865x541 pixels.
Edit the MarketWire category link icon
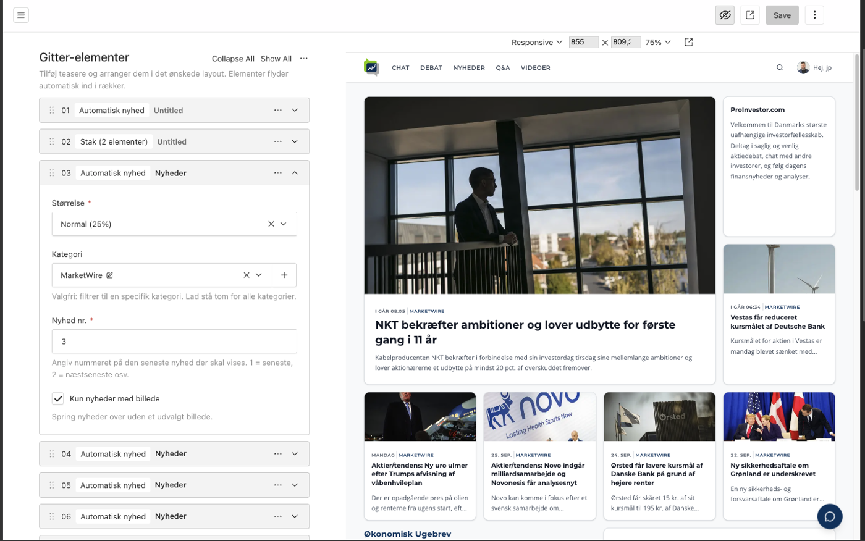coord(109,275)
